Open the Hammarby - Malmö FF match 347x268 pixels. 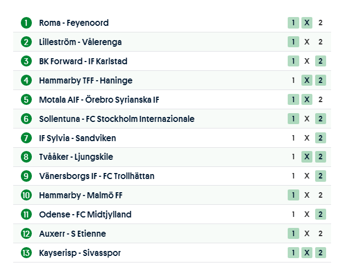click(81, 195)
